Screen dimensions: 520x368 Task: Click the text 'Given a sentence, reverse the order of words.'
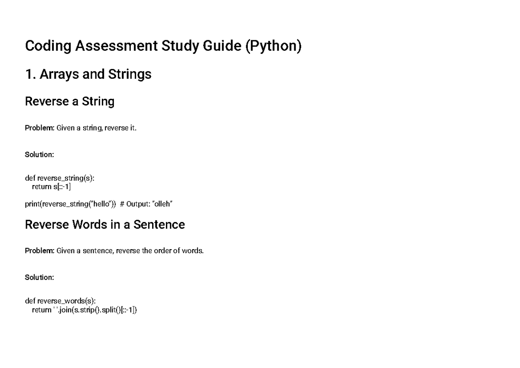(130, 251)
